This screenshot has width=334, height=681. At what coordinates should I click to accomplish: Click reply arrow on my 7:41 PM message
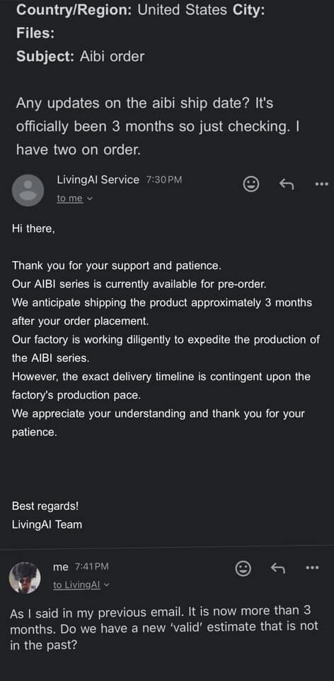click(277, 568)
